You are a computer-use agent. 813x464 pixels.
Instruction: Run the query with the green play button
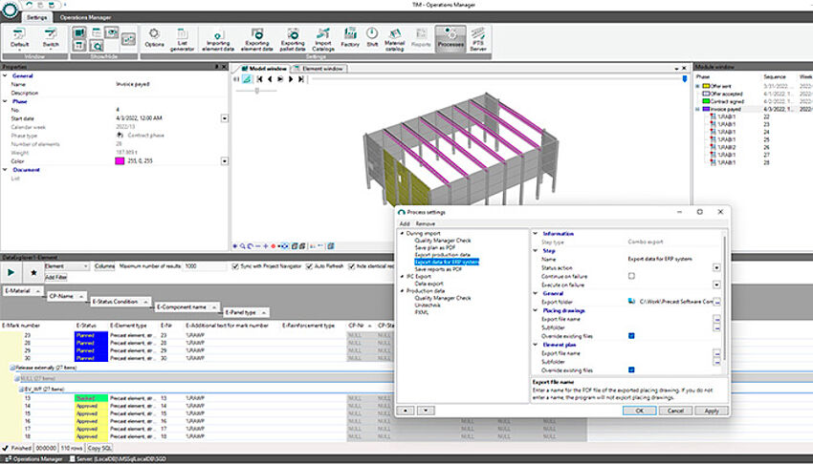point(12,271)
